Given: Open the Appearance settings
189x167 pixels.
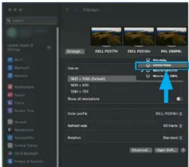Looking at the screenshot, I should pyautogui.click(x=20, y=130).
